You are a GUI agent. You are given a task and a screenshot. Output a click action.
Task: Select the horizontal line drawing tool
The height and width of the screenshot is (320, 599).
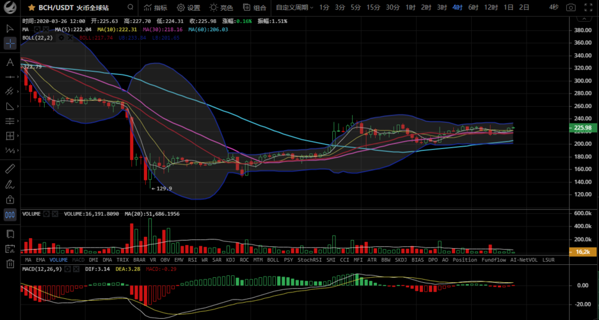click(x=10, y=77)
